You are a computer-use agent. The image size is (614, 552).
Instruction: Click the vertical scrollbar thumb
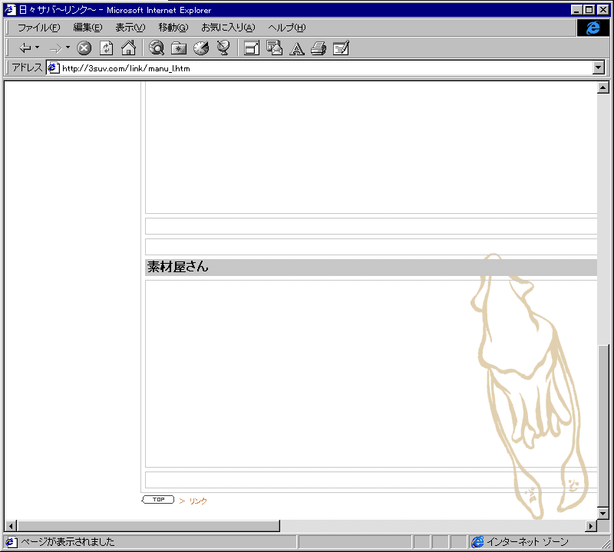[x=603, y=426]
